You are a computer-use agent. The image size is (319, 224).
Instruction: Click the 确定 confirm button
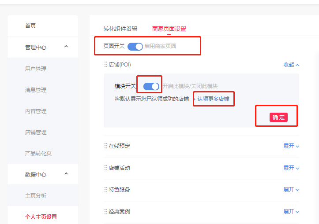[x=278, y=117]
